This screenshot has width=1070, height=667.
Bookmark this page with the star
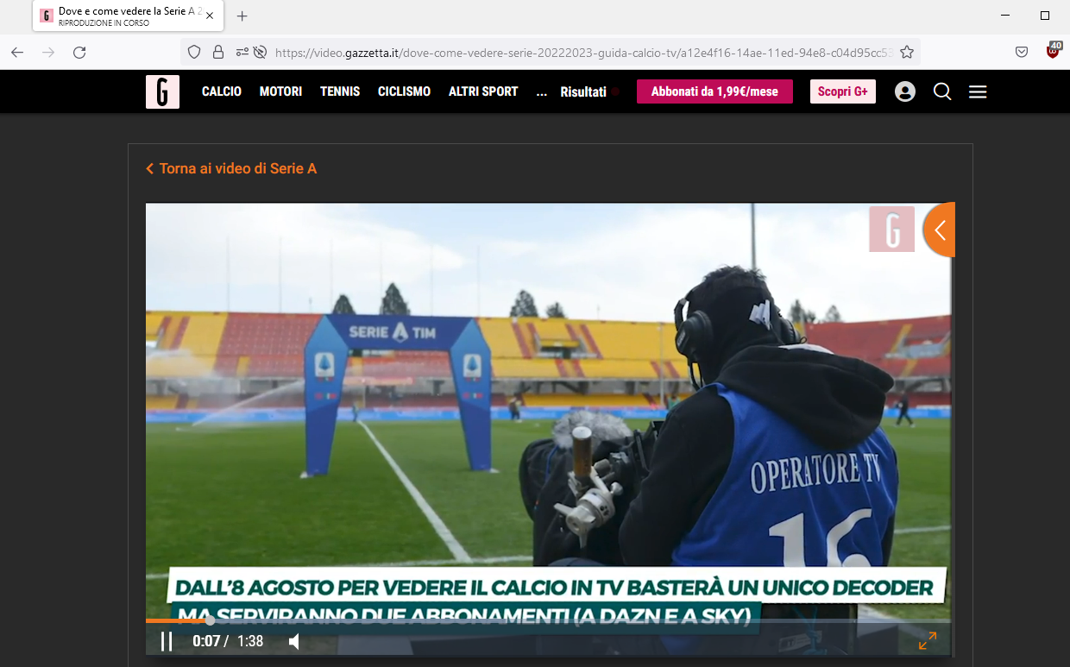click(x=907, y=53)
